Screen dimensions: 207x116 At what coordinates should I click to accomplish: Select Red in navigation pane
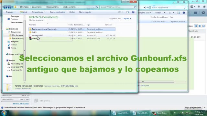(9, 76)
